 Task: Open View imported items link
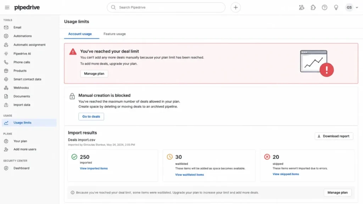coord(94,168)
